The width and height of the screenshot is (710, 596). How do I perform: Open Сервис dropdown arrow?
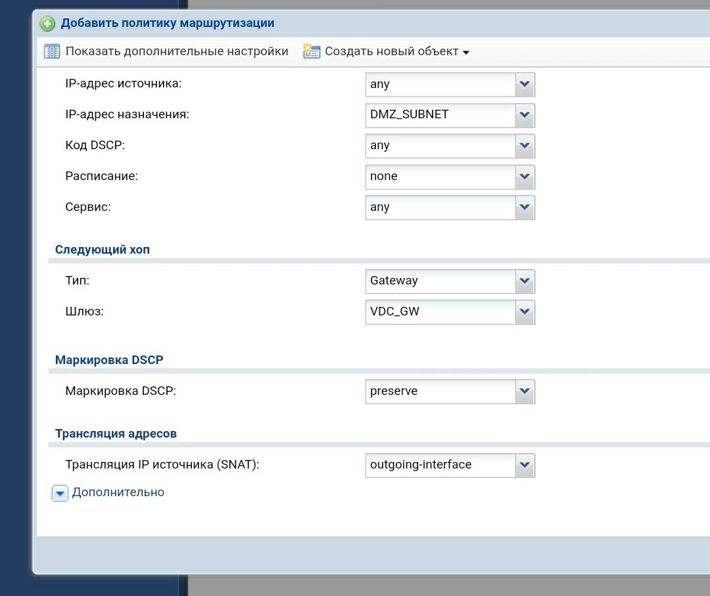(525, 207)
